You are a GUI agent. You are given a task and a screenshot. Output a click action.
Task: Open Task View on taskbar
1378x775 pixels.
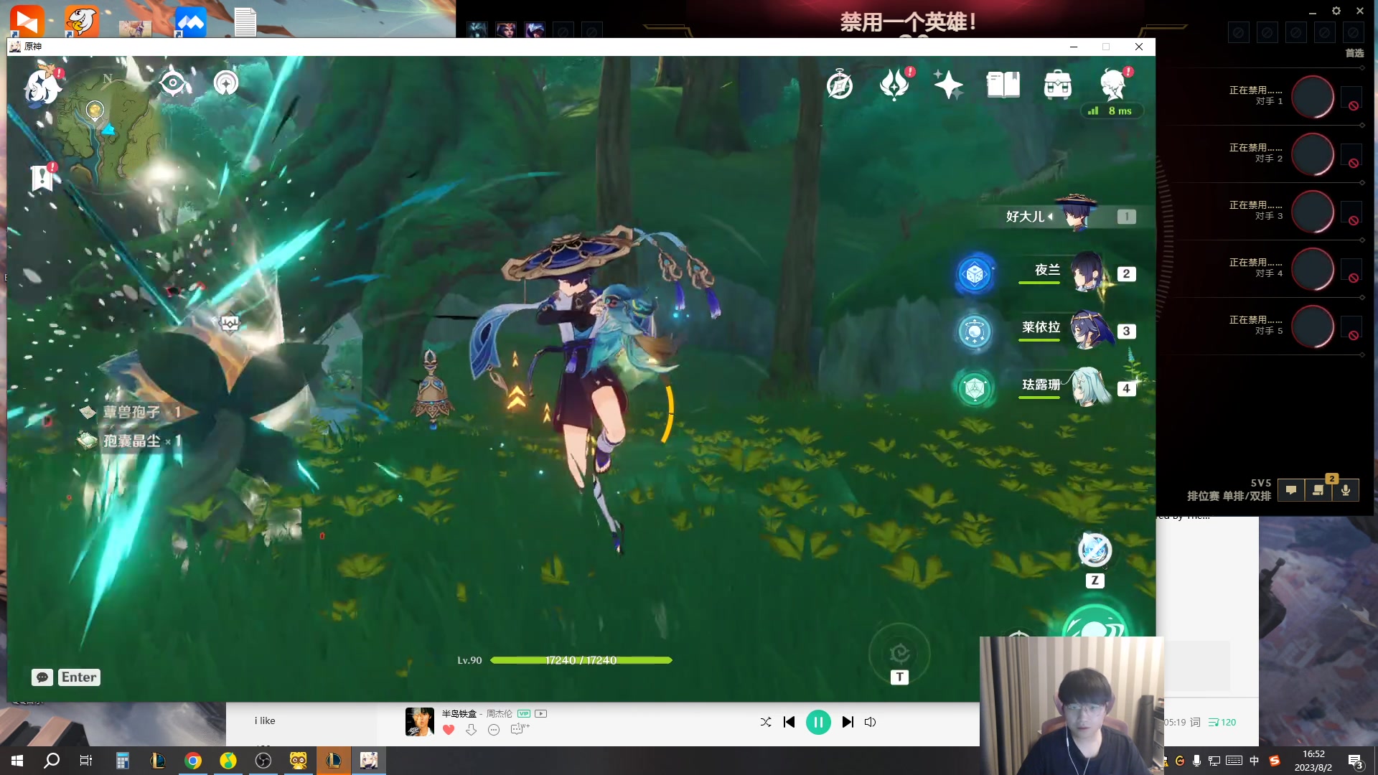[86, 761]
